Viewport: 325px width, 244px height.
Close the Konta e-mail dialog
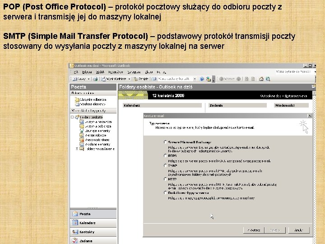click(x=310, y=116)
